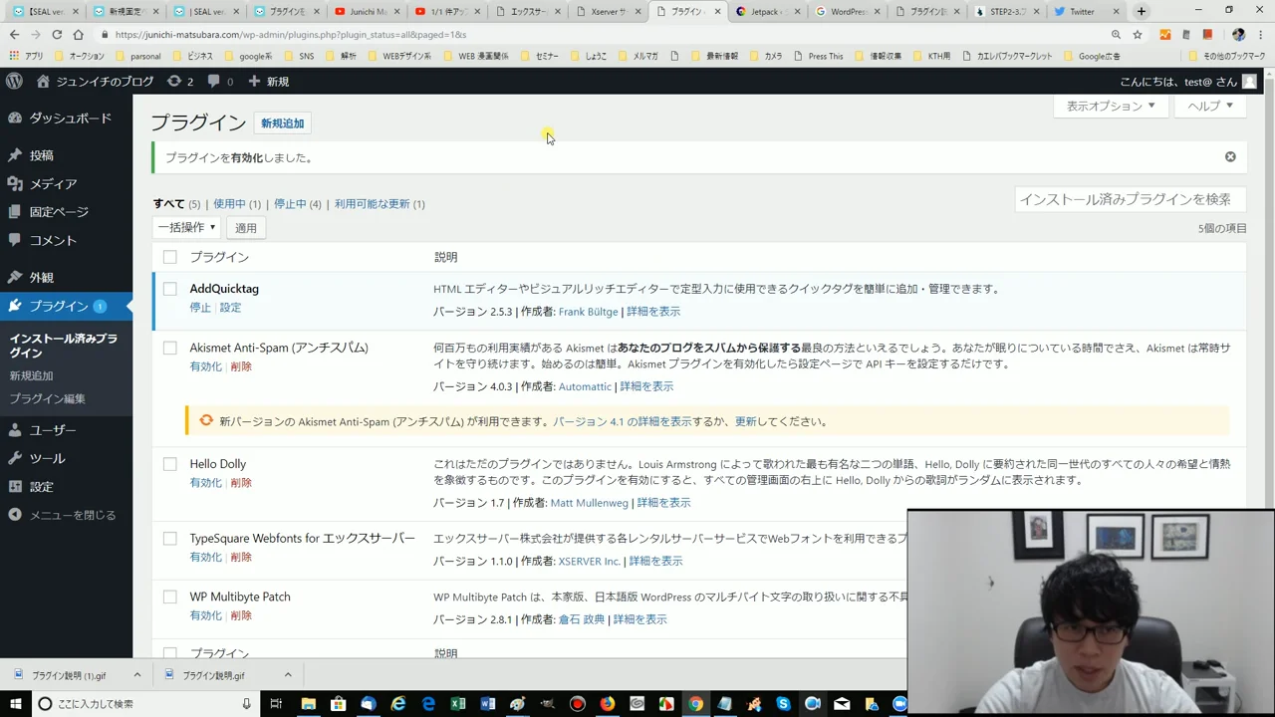Click the browser reload icon

(57, 34)
